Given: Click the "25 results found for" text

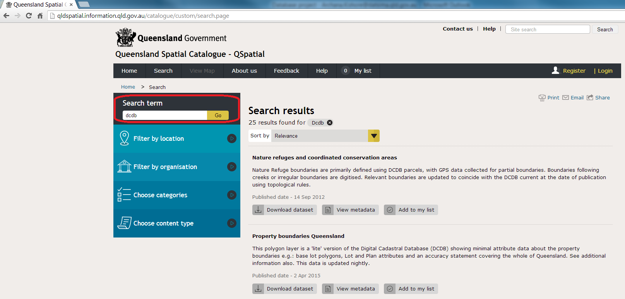Looking at the screenshot, I should (x=277, y=123).
